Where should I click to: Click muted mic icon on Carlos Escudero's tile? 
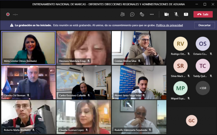click(x=89, y=95)
